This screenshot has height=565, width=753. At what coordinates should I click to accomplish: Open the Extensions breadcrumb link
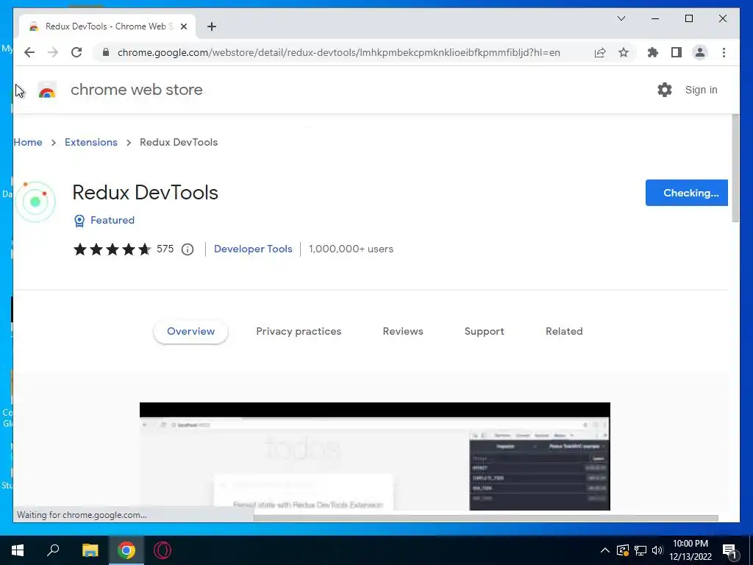pos(90,142)
